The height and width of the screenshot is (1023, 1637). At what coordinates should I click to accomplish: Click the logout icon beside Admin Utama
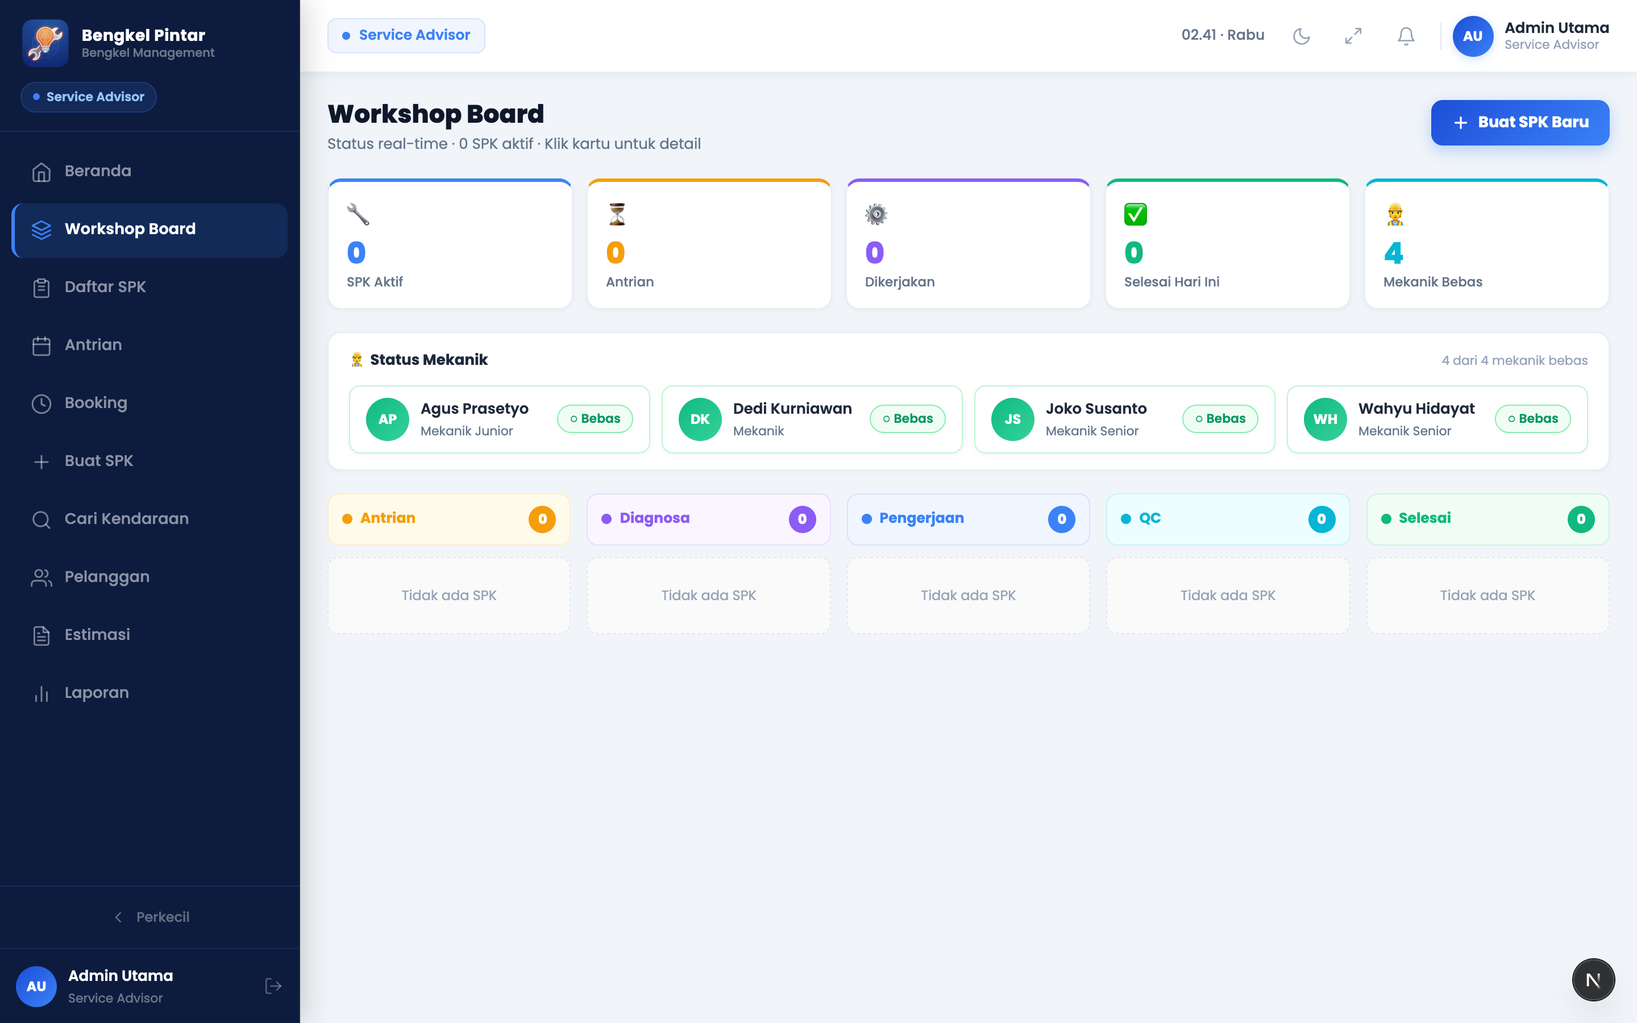coord(273,986)
